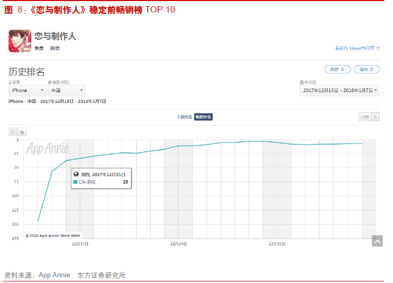Click the external-link icon after iOS Store link

(377, 49)
